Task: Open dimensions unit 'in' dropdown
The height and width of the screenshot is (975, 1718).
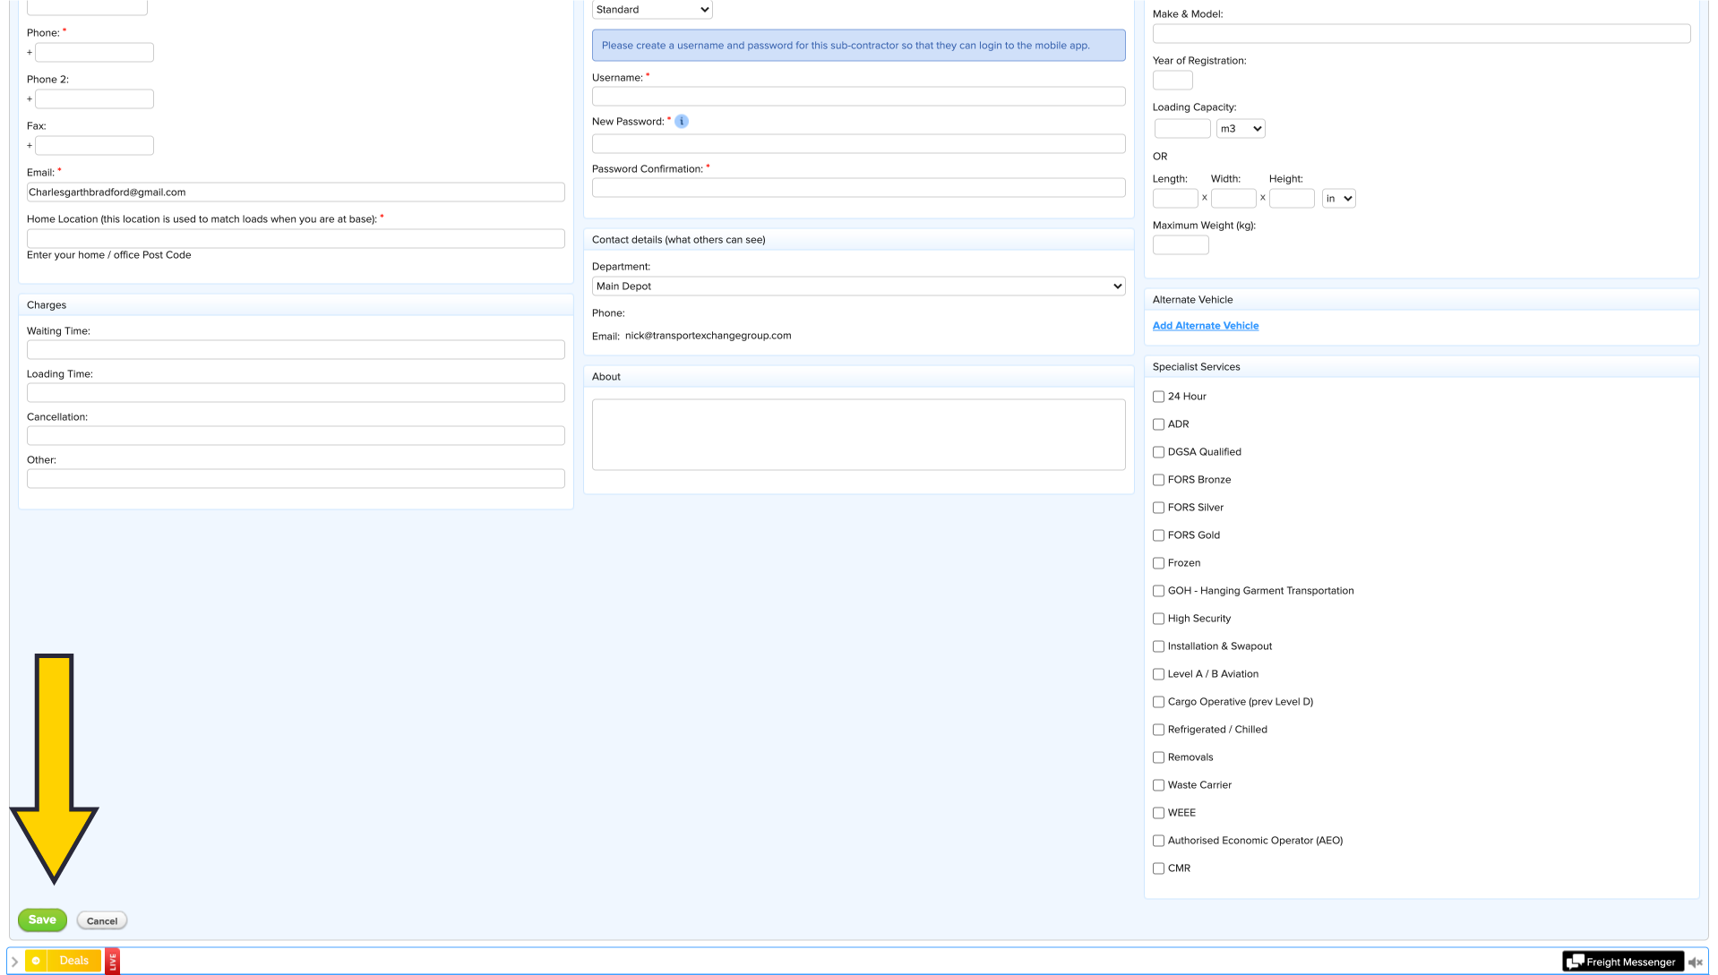Action: 1338,199
